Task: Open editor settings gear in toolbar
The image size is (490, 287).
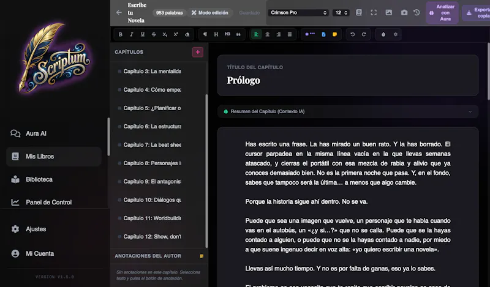Action: 396,34
